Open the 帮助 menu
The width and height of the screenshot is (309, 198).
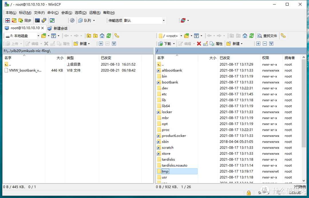tap(109, 13)
